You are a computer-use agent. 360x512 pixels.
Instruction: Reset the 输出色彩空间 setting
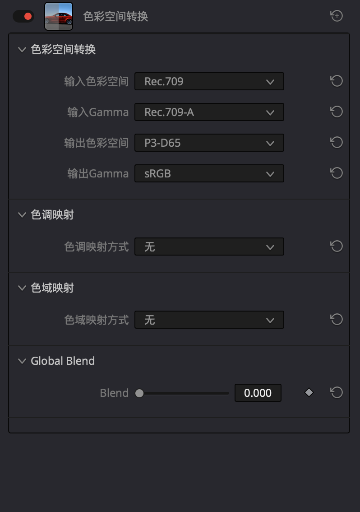point(337,143)
